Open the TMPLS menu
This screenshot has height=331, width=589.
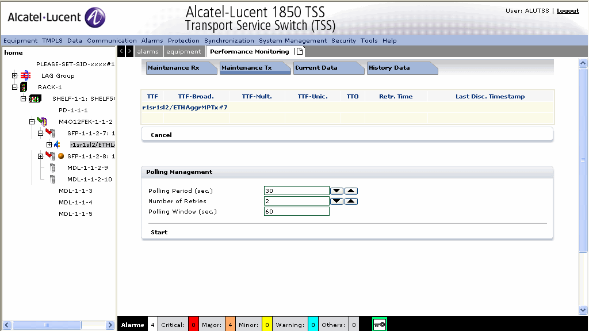click(x=52, y=41)
